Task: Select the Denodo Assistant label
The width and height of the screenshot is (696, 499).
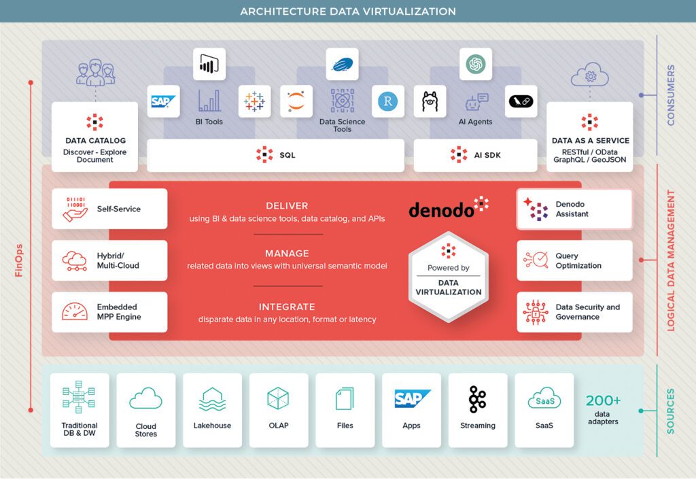Action: 572,209
